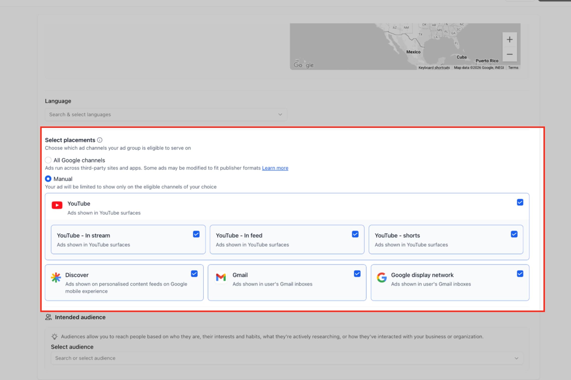Click the lightbulb tip icon

54,336
